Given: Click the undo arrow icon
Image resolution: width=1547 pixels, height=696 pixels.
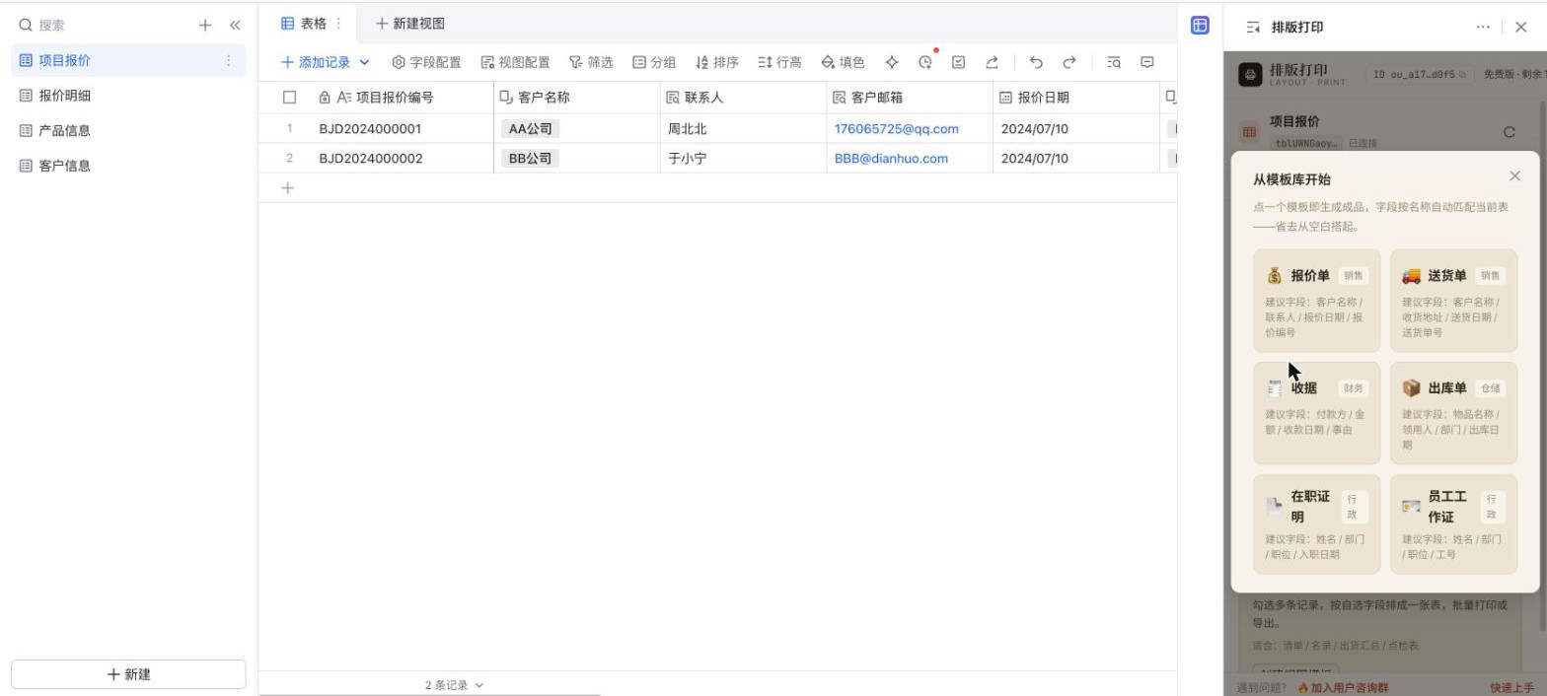Looking at the screenshot, I should (x=1036, y=62).
